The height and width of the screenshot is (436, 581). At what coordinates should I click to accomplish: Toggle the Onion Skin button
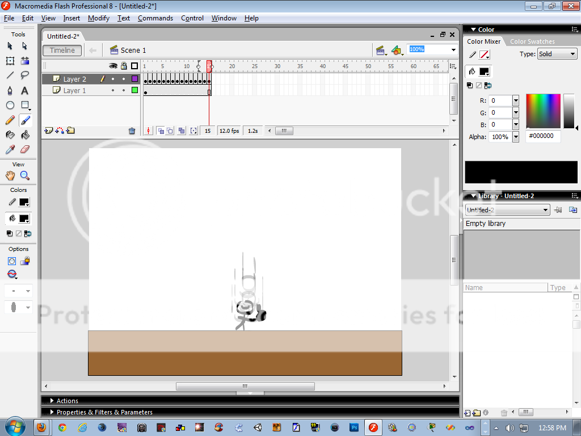point(161,131)
